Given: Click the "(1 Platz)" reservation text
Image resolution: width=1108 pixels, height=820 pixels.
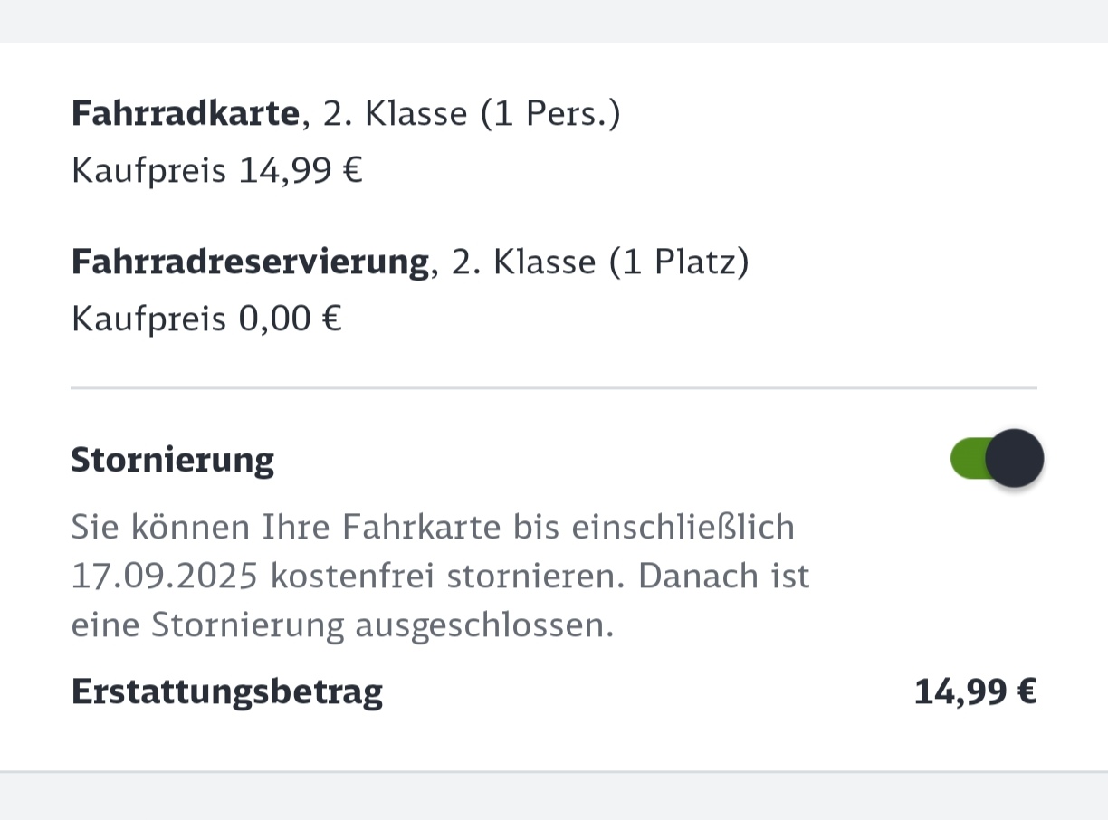Looking at the screenshot, I should point(678,262).
